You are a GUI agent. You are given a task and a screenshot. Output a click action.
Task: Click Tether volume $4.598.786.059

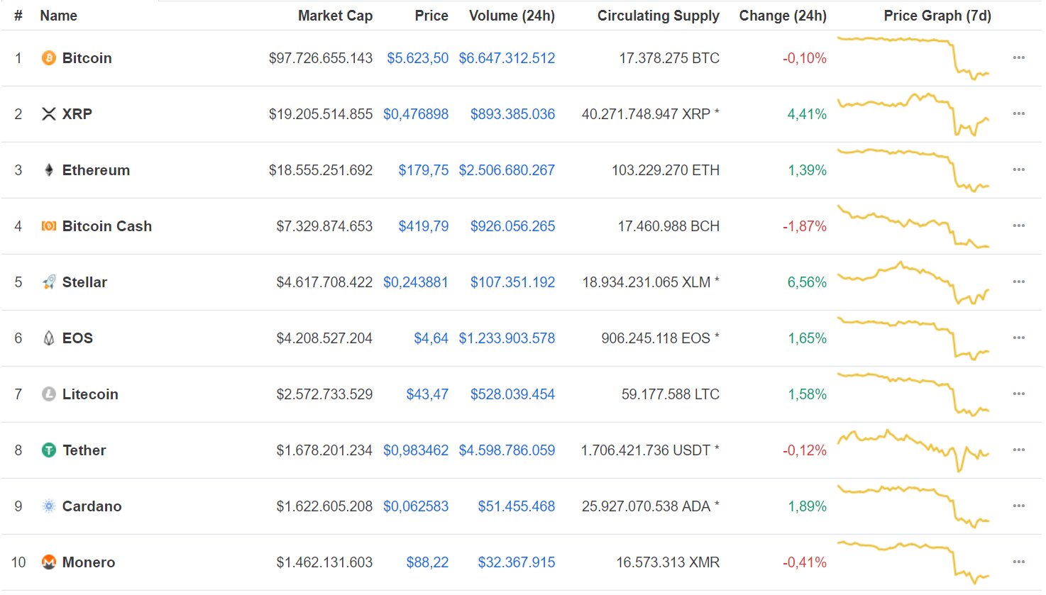point(507,450)
